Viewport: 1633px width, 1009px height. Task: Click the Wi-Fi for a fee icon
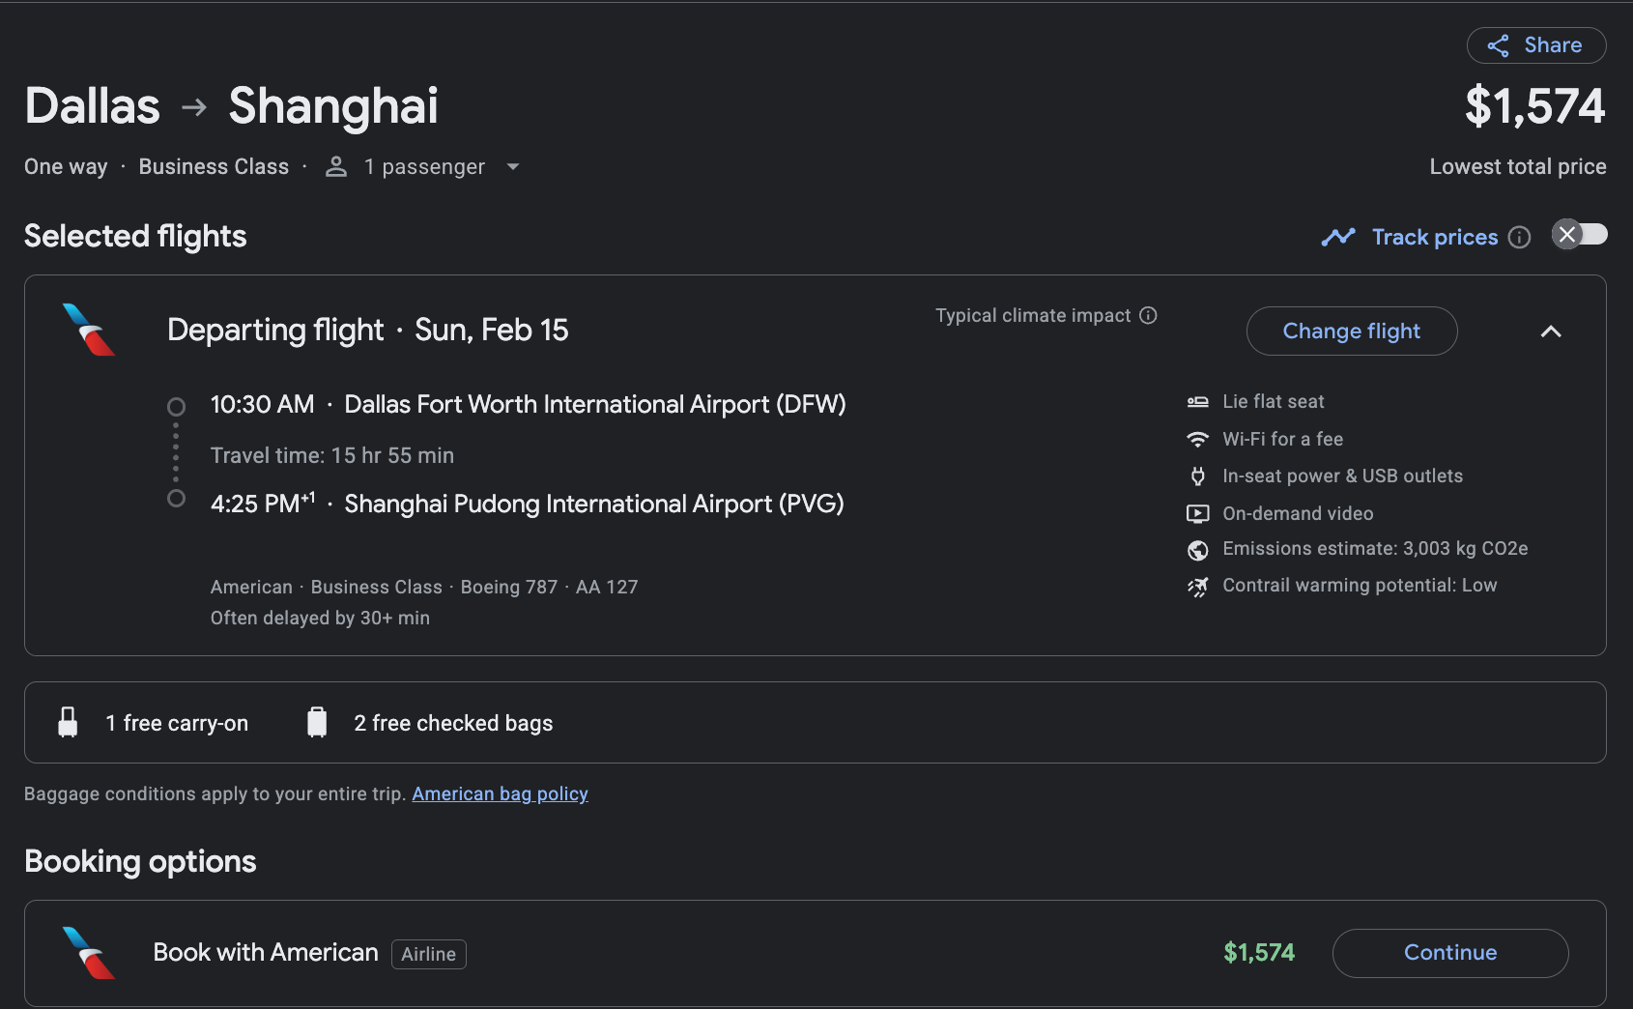(x=1198, y=439)
